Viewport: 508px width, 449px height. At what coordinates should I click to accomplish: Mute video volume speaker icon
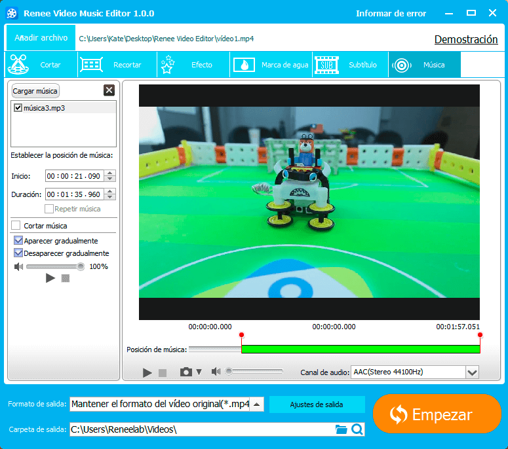[x=216, y=372]
